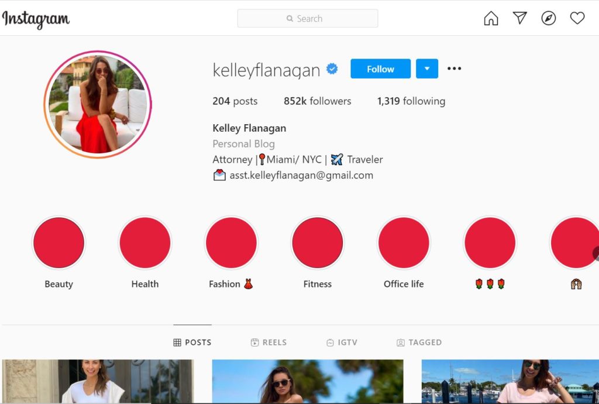Click the asst.kelleyflanagan@gmail.com email text
This screenshot has width=599, height=404.
[301, 176]
